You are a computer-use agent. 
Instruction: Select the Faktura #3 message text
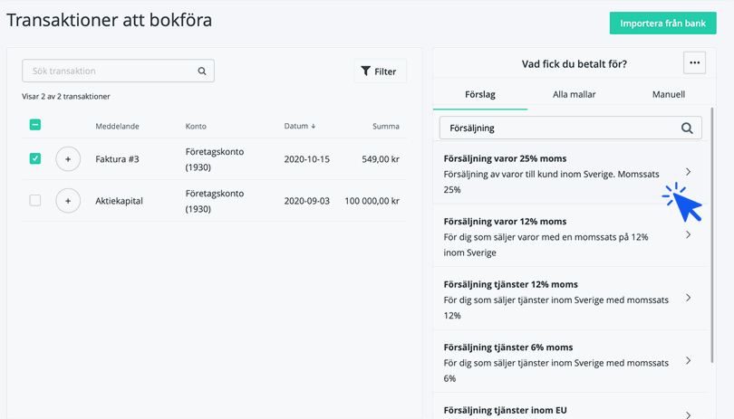tap(117, 159)
